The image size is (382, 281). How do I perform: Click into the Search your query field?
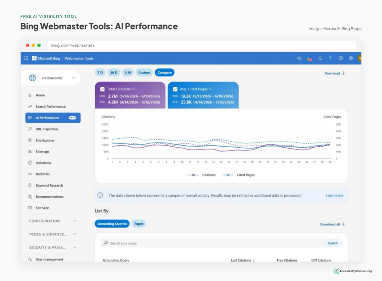tap(212, 243)
